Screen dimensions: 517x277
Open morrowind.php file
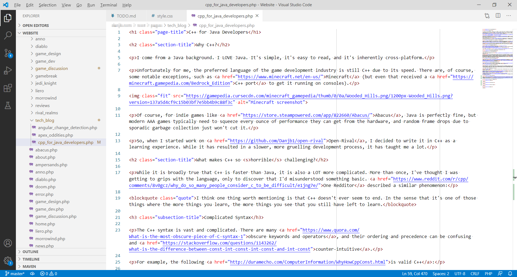tap(61, 239)
